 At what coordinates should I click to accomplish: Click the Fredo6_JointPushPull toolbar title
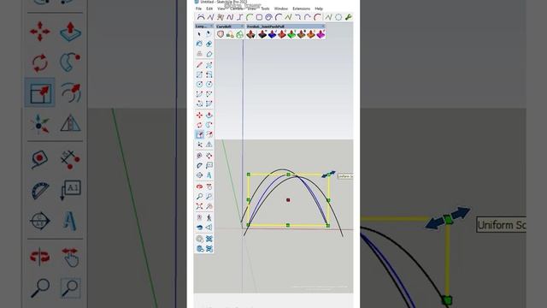point(266,27)
